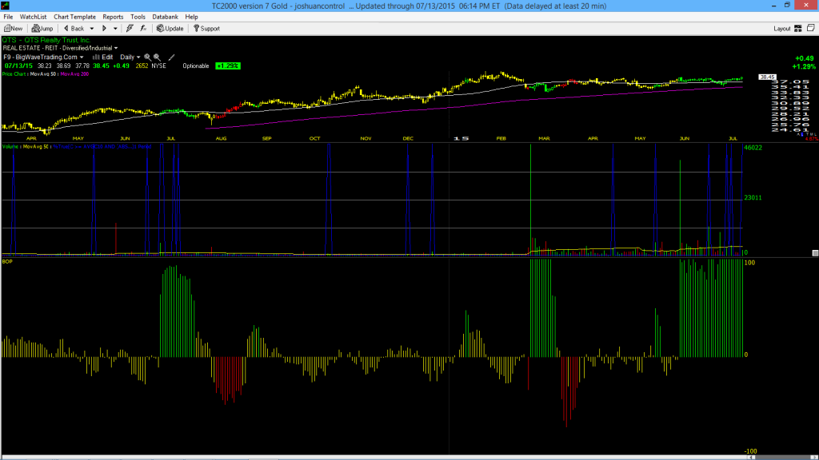The image size is (819, 460).
Task: Click the Layout label
Action: (782, 29)
